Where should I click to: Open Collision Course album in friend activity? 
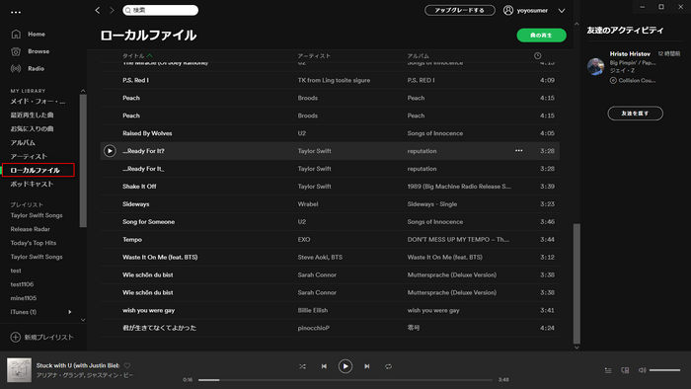637,81
